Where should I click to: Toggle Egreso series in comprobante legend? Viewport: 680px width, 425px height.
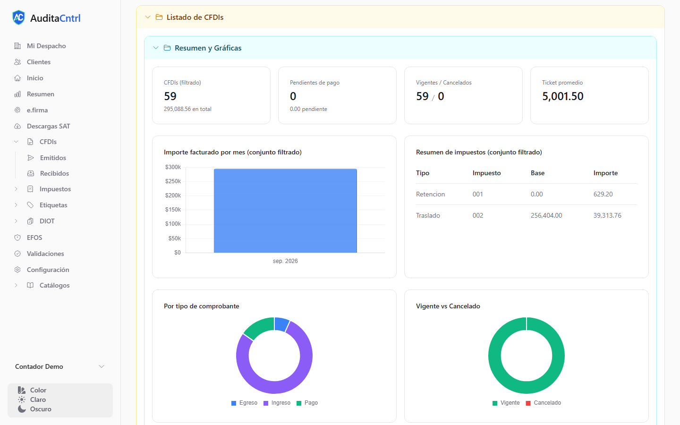244,403
